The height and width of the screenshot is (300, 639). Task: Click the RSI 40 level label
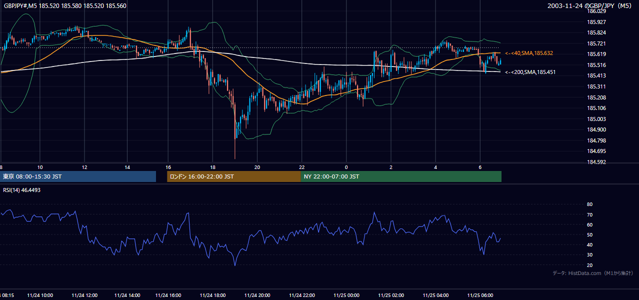pyautogui.click(x=590, y=244)
